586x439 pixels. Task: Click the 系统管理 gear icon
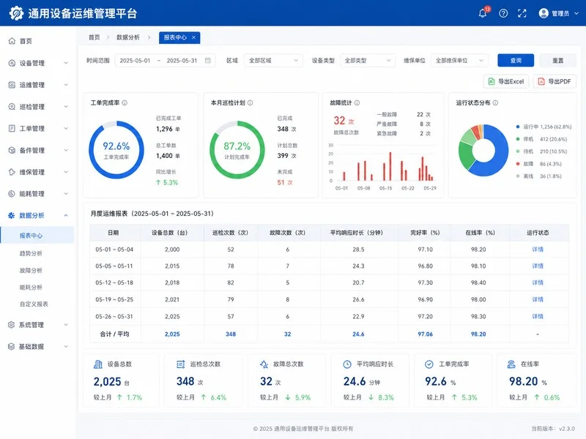12,325
